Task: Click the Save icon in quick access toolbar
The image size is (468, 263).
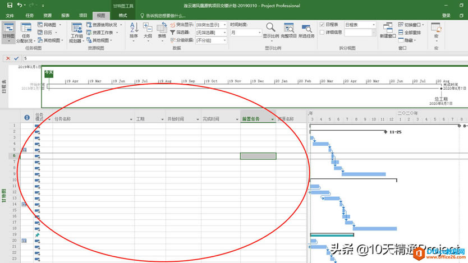Action: (x=10, y=5)
